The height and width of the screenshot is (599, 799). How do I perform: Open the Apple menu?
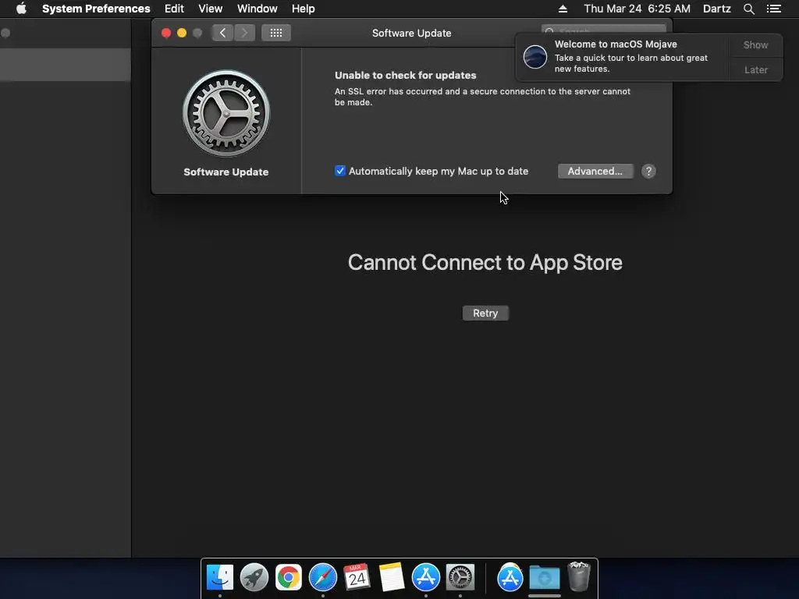click(21, 9)
